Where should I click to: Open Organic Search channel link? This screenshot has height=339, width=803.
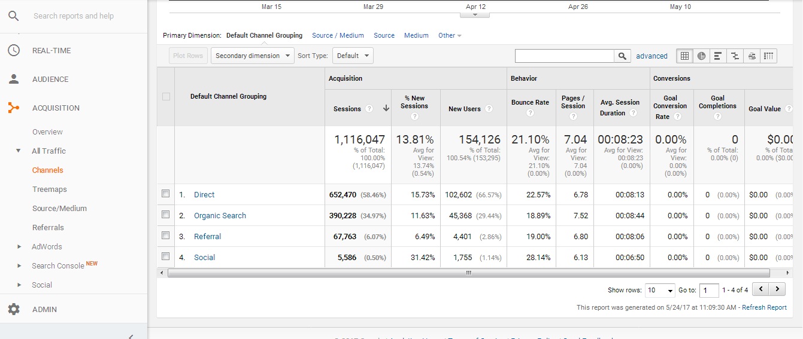(x=220, y=215)
